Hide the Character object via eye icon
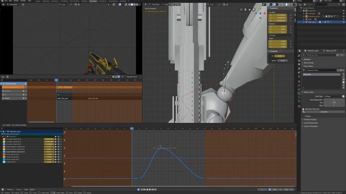Image resolution: width=346 pixels, height=194 pixels. pos(343,13)
